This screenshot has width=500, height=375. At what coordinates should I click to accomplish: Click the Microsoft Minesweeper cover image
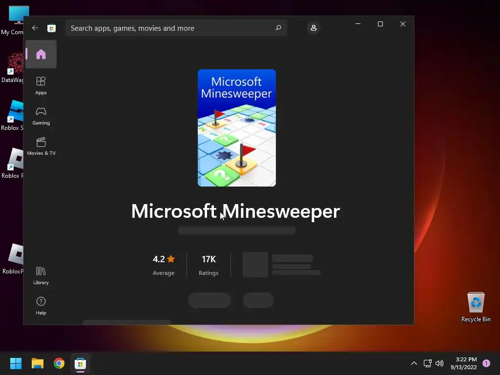tap(237, 128)
